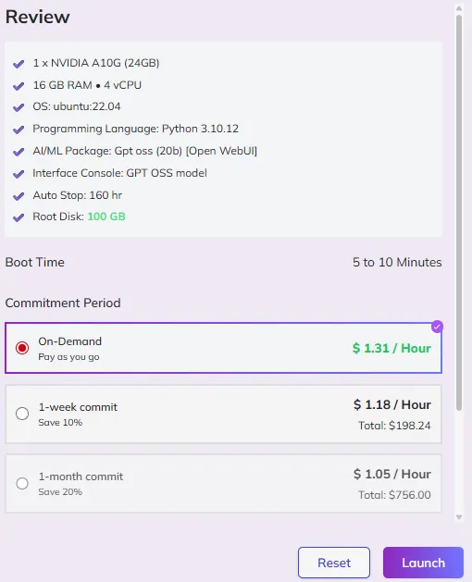The width and height of the screenshot is (472, 582).
Task: Launch the configured instance
Action: (423, 563)
